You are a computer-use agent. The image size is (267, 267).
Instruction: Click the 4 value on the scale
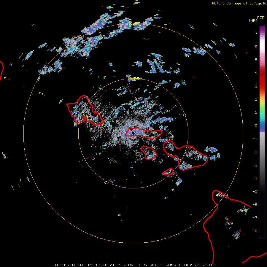pyautogui.click(x=256, y=73)
